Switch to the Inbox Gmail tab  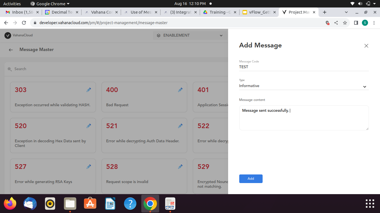tap(21, 12)
